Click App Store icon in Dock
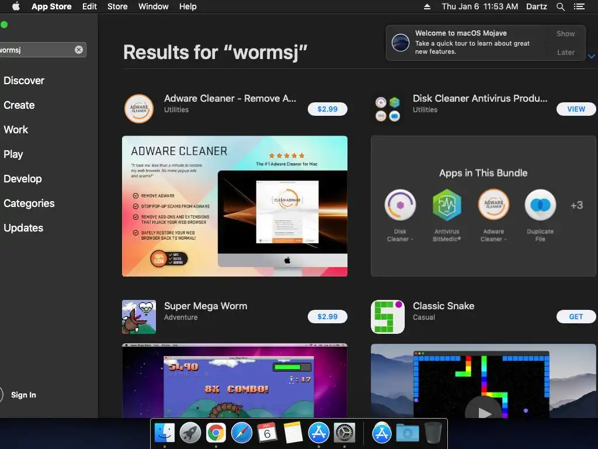598x449 pixels. [318, 433]
